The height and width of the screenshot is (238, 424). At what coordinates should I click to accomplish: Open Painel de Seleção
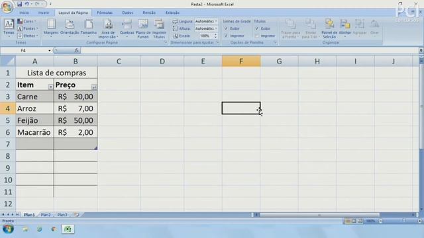(x=329, y=28)
